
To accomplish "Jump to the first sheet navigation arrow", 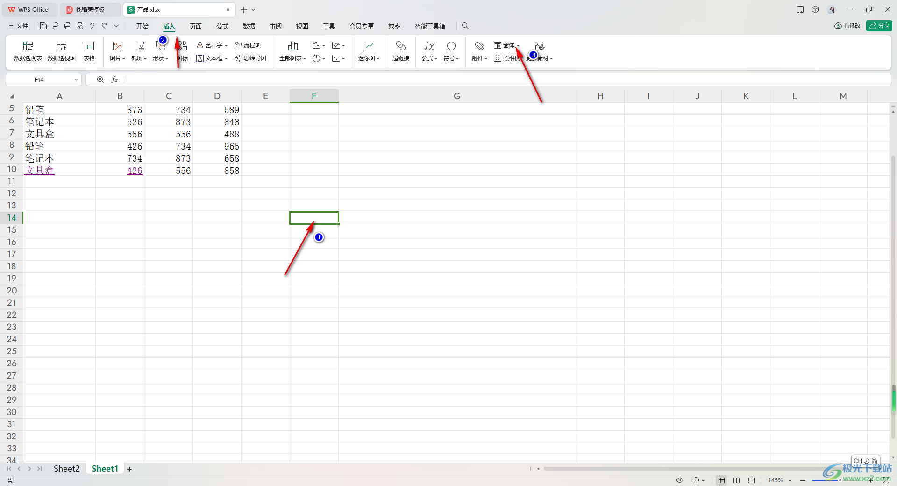I will click(9, 469).
